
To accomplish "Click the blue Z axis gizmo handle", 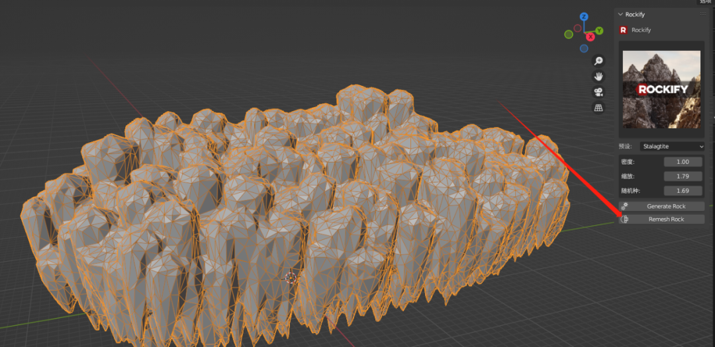I will (x=584, y=17).
